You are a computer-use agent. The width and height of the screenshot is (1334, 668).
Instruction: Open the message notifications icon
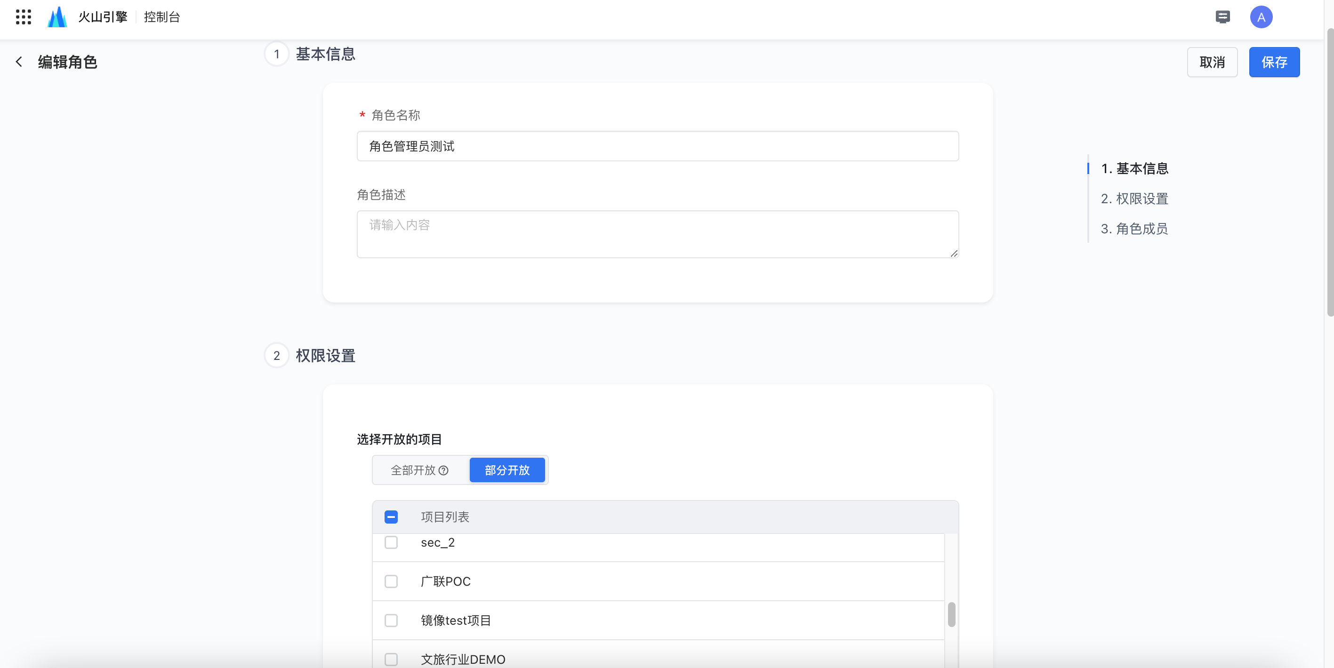pyautogui.click(x=1222, y=17)
